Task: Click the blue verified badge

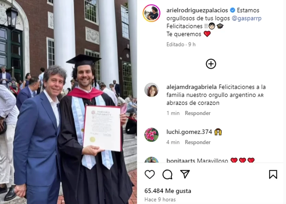Action: tap(233, 10)
